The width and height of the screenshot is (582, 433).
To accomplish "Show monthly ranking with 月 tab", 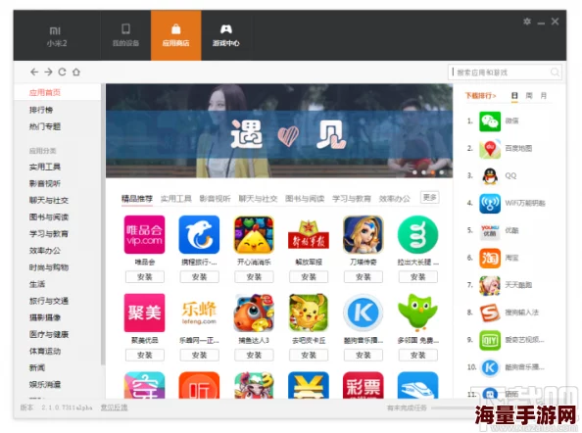I will pyautogui.click(x=544, y=96).
